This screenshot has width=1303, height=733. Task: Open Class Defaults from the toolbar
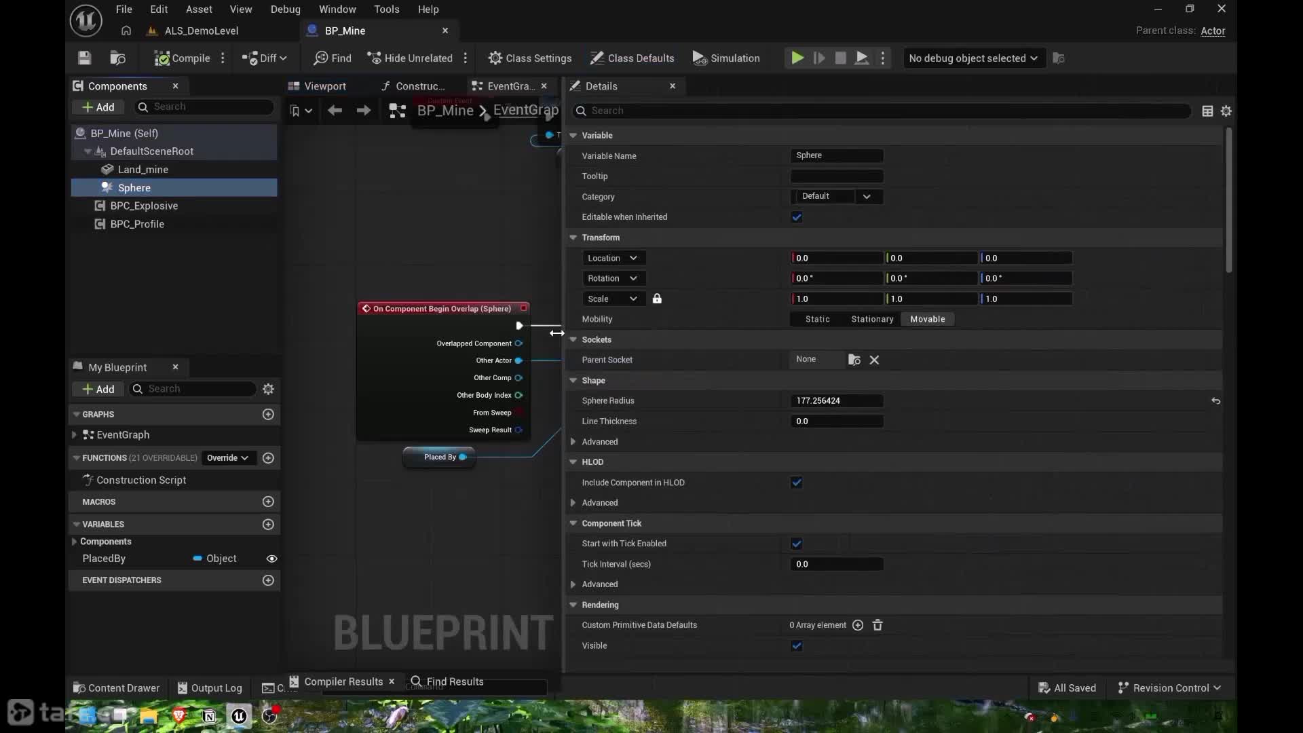[x=632, y=58]
